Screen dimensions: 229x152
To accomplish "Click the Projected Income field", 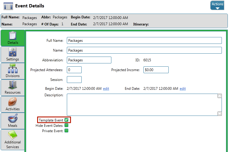I will tap(156, 70).
